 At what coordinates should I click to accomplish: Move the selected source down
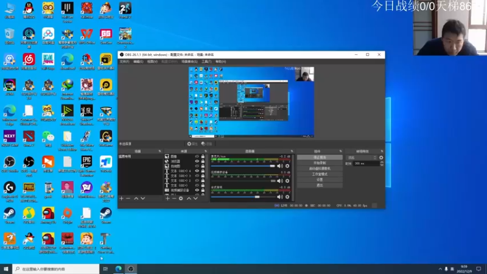(195, 198)
